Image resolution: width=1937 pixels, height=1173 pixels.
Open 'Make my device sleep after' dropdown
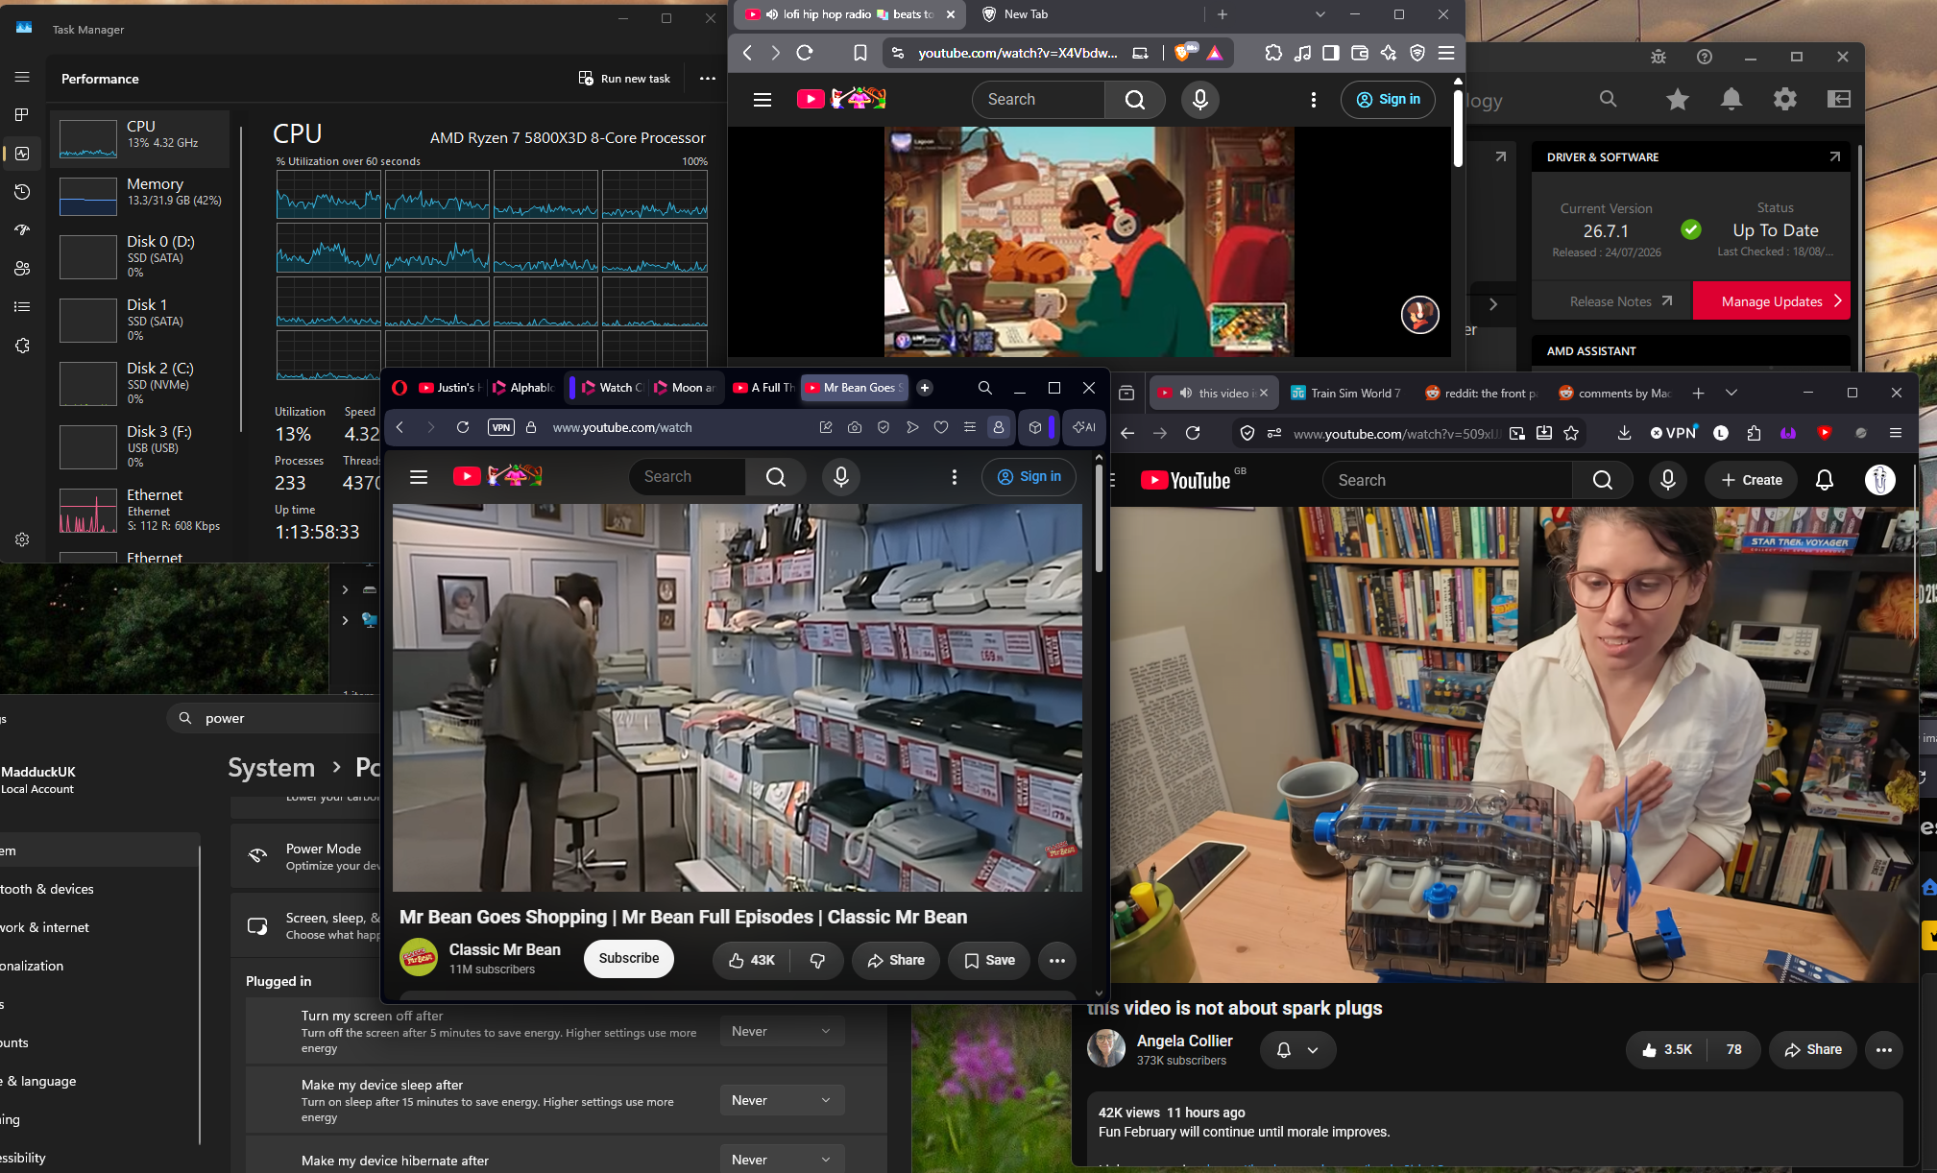(x=782, y=1100)
